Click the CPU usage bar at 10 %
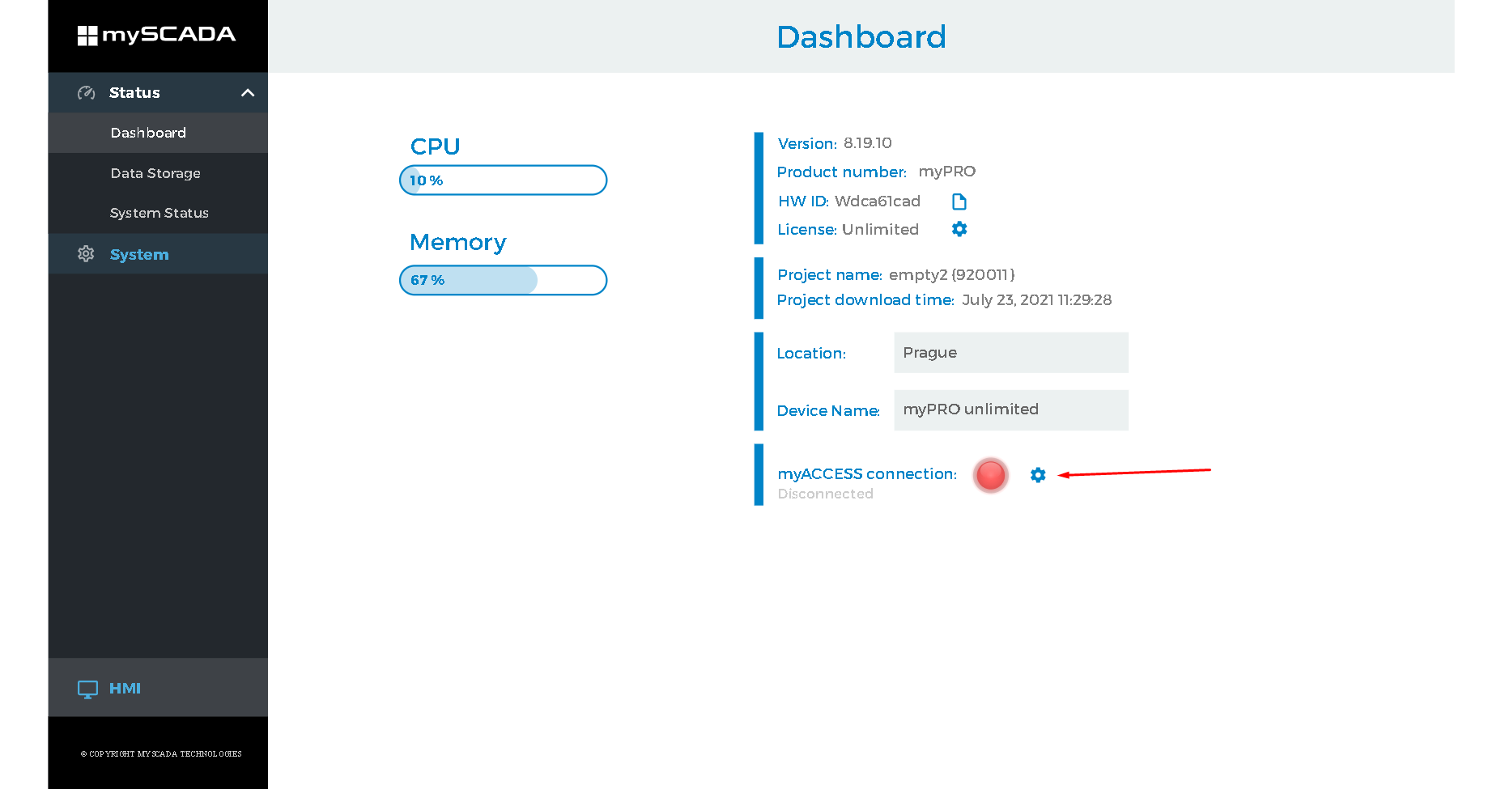This screenshot has height=789, width=1501. (503, 180)
